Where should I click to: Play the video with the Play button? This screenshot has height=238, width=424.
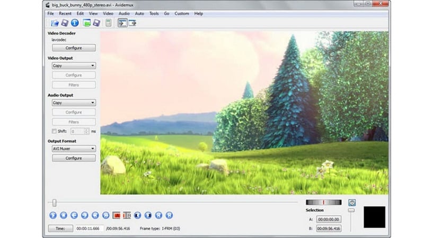pyautogui.click(x=53, y=215)
